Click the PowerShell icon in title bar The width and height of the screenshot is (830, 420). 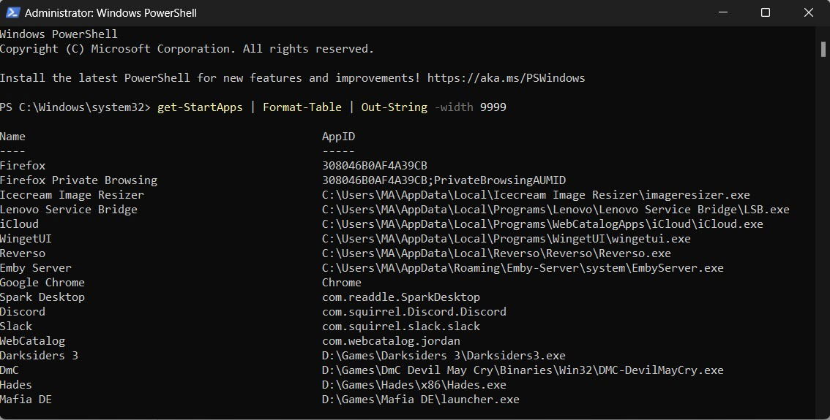(x=12, y=12)
